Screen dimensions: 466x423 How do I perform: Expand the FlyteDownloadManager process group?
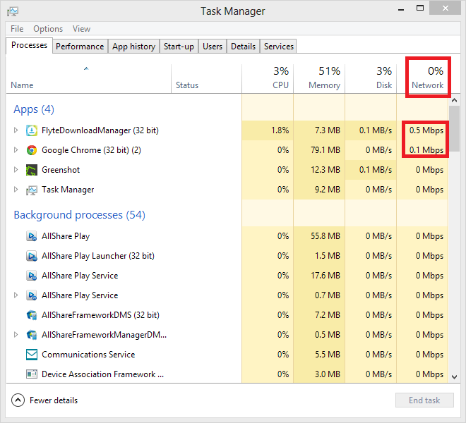pyautogui.click(x=16, y=130)
